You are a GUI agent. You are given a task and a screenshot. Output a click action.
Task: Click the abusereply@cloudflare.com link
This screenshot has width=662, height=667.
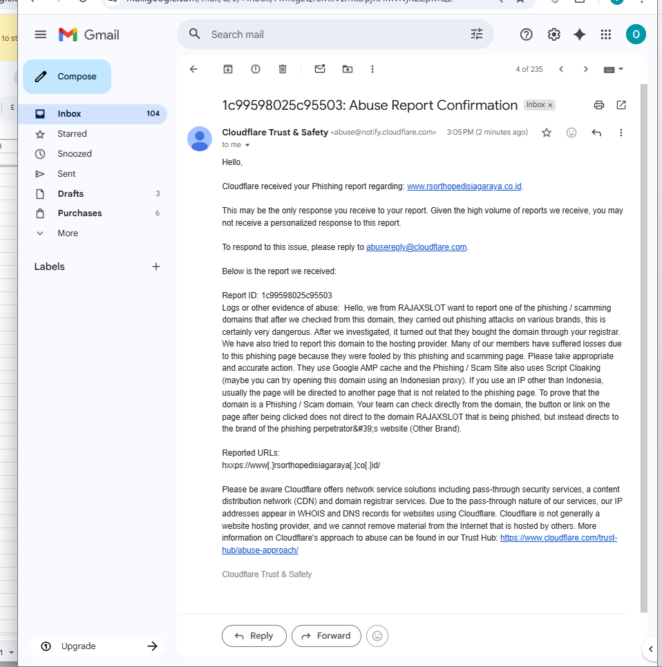tap(417, 247)
